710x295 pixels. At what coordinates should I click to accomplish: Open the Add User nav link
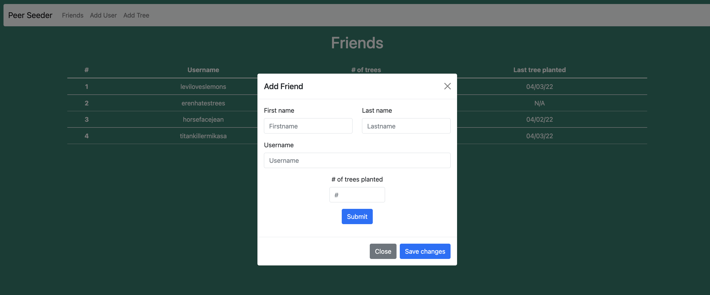103,16
